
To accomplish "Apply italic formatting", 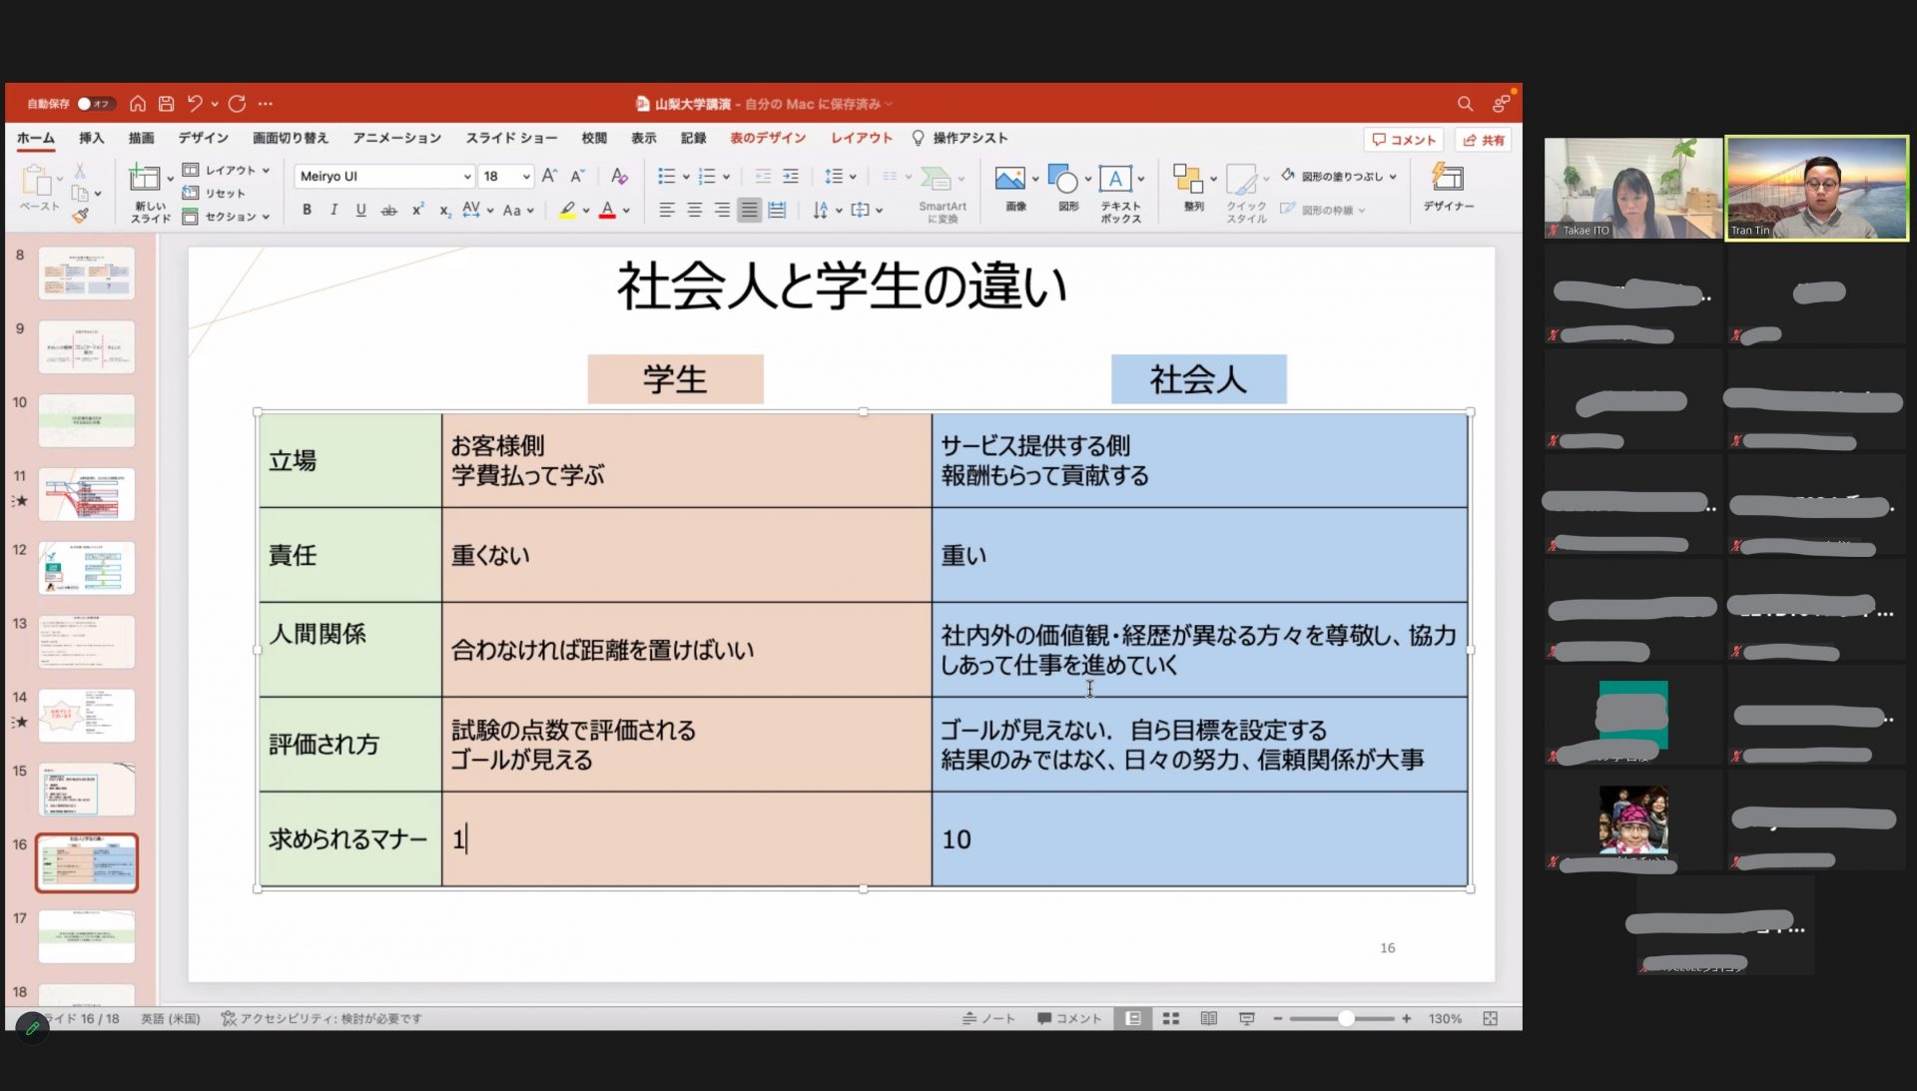I will pos(333,211).
